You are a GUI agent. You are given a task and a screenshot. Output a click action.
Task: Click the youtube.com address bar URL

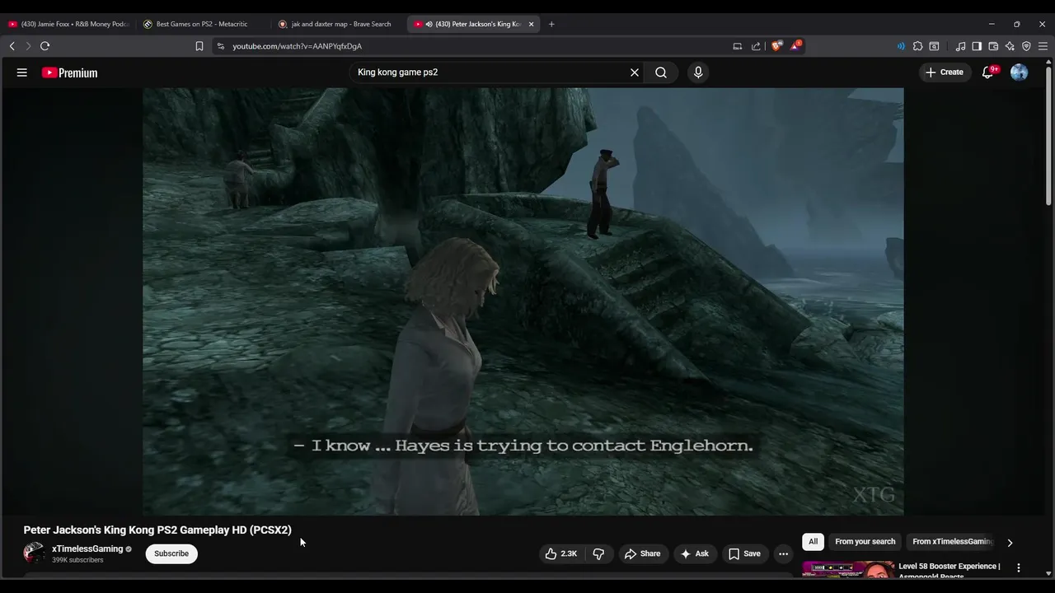[x=297, y=46]
